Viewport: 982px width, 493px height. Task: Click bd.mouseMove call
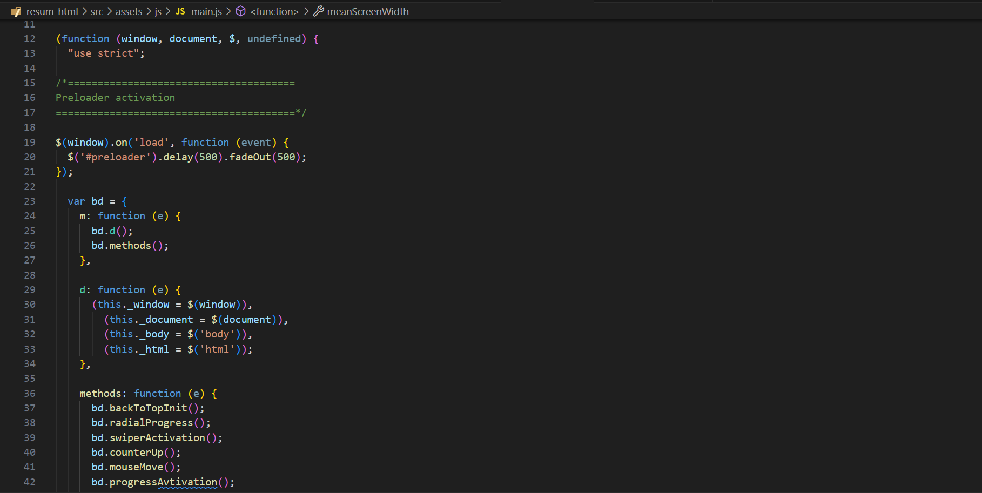coord(136,467)
